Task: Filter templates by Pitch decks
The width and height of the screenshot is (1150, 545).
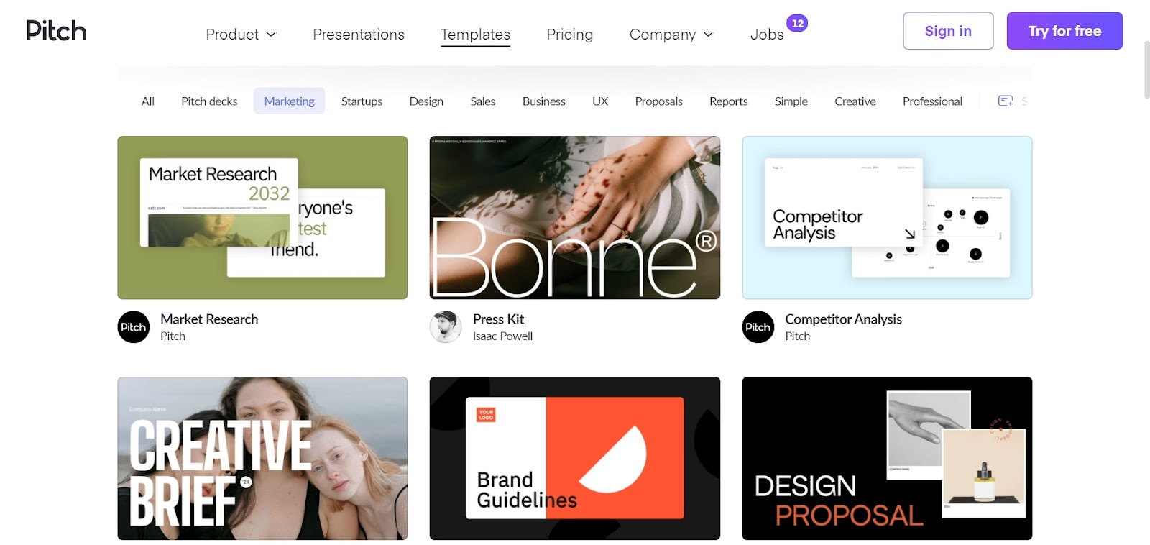Action: click(209, 101)
